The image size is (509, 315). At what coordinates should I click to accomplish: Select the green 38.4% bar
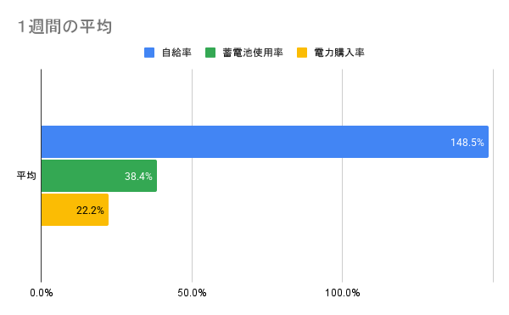click(99, 176)
